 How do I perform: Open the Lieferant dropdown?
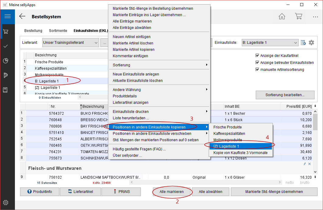[x=96, y=43]
